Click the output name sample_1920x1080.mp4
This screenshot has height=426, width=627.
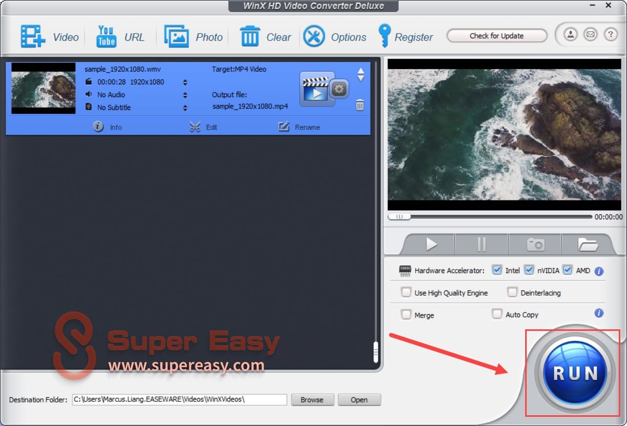point(250,106)
